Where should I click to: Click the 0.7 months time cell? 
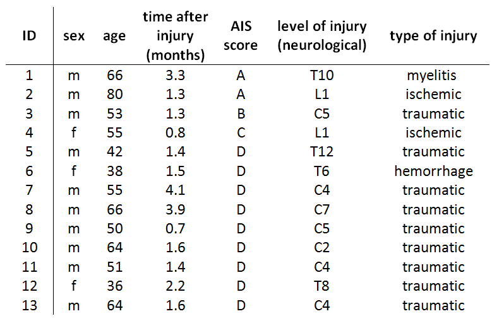(x=176, y=229)
